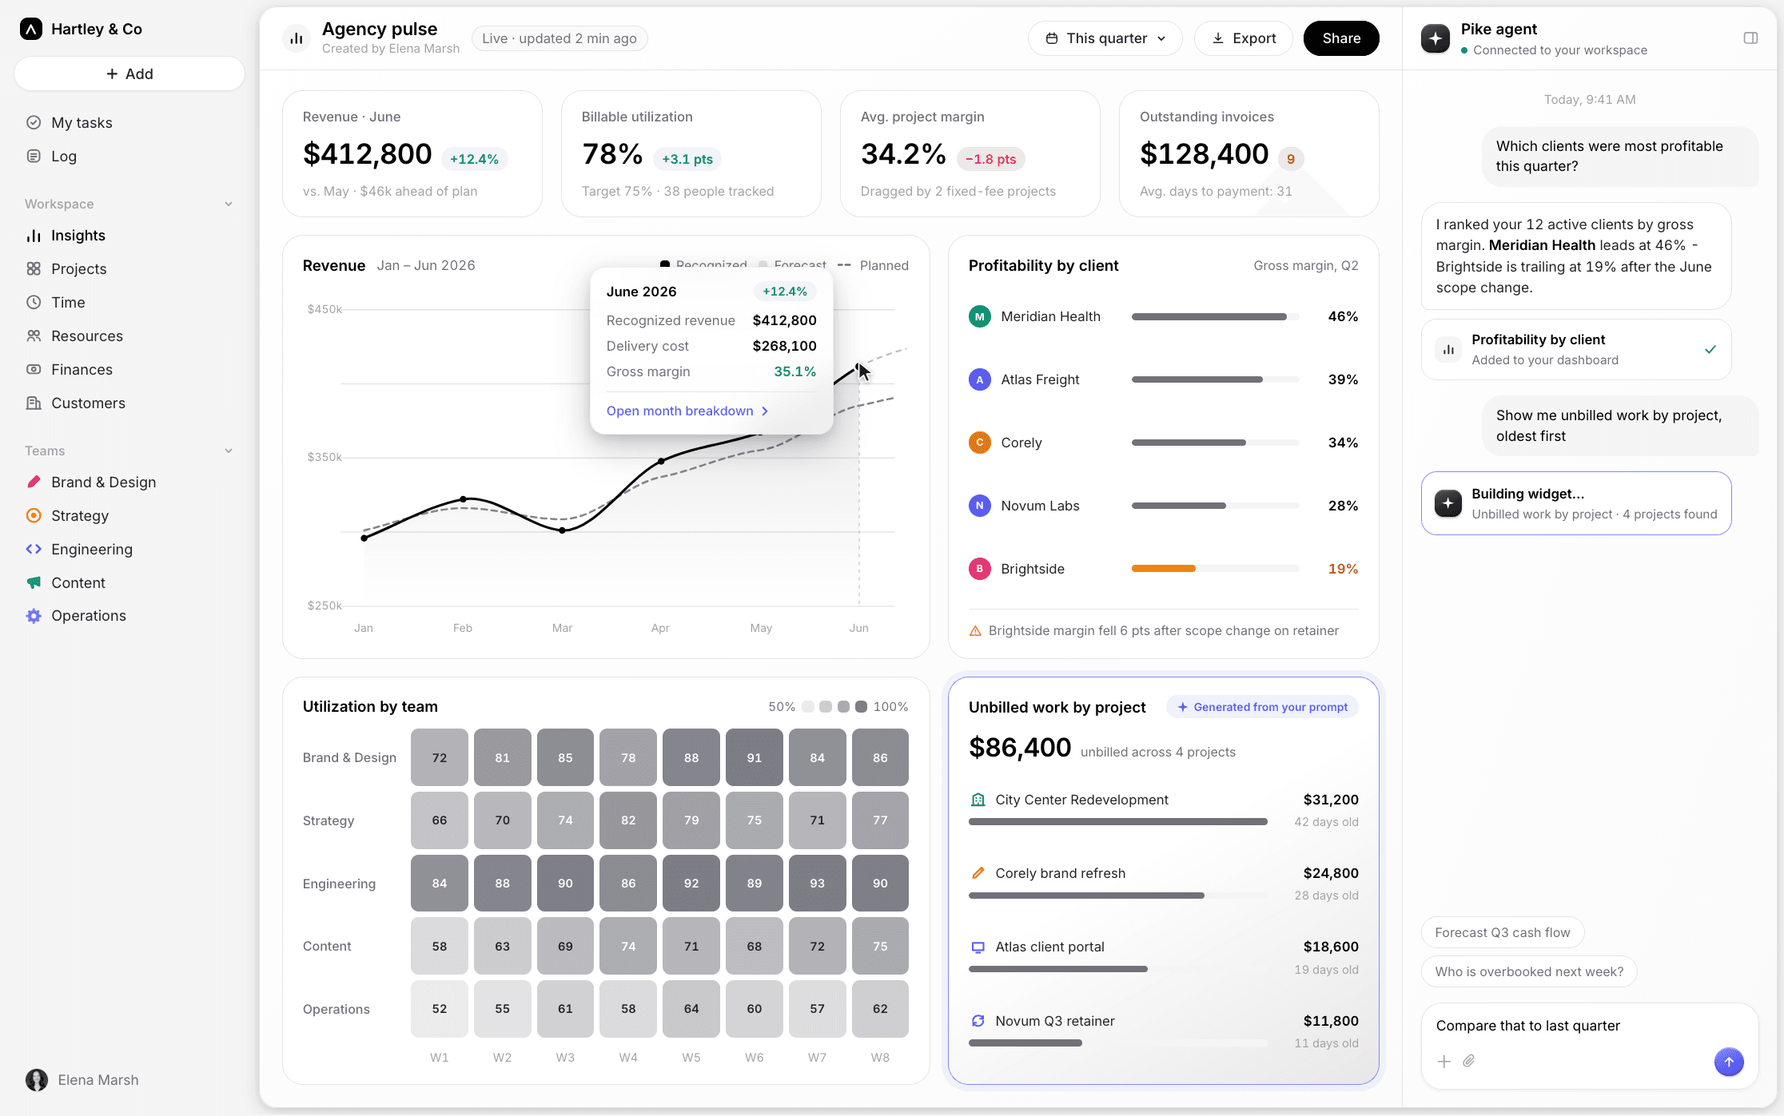Screen dimensions: 1784x1116
Task: Click the Avg. project margin card
Action: coord(970,153)
